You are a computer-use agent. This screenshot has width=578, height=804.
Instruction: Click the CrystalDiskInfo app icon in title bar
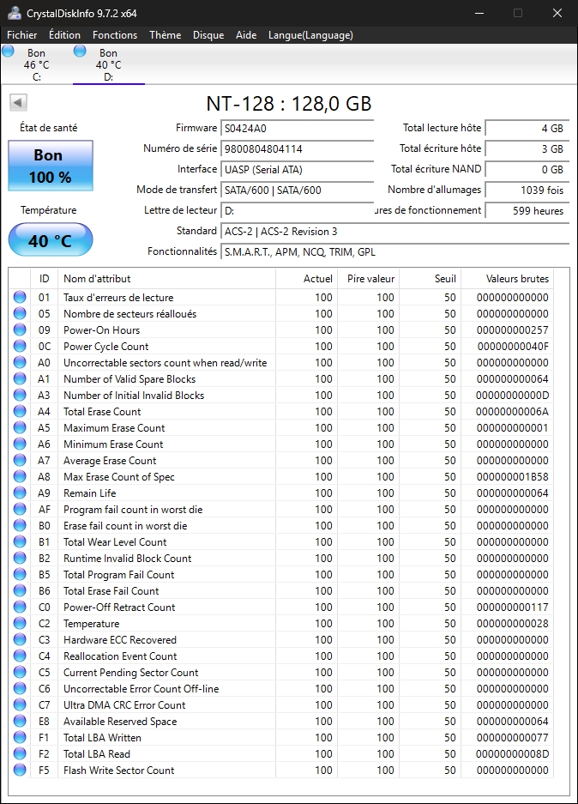point(15,13)
